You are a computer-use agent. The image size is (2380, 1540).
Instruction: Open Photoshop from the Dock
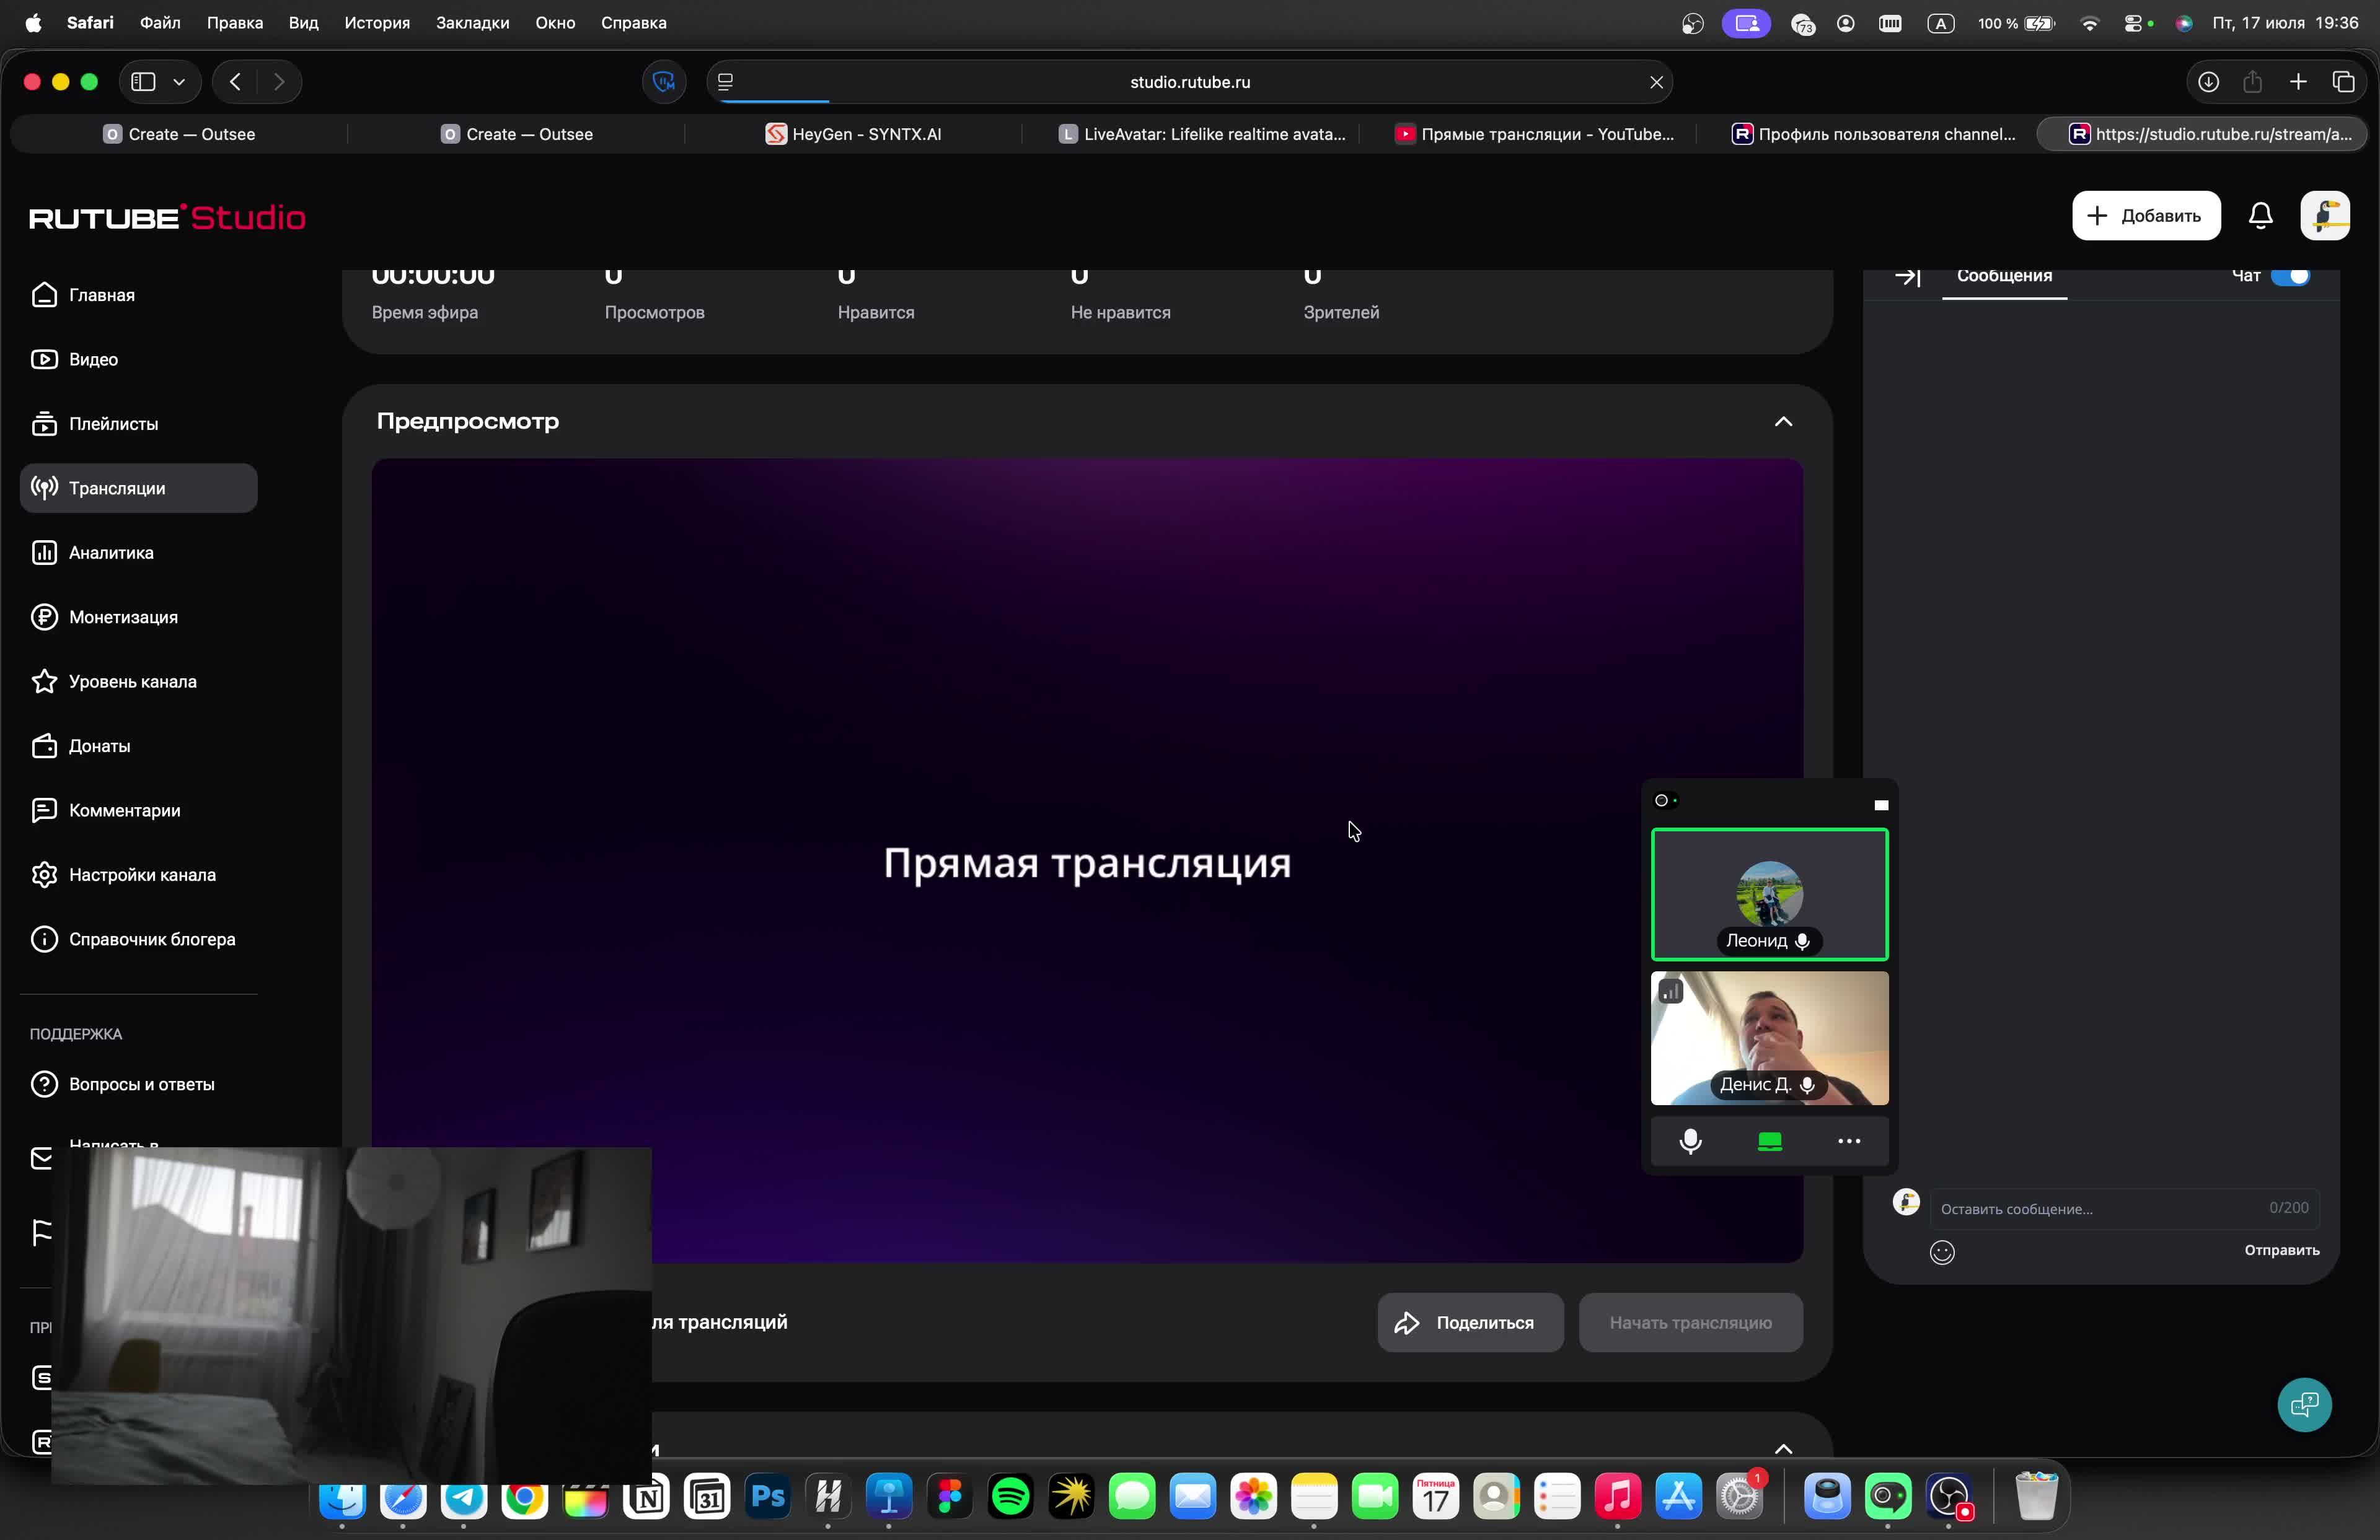coord(767,1497)
